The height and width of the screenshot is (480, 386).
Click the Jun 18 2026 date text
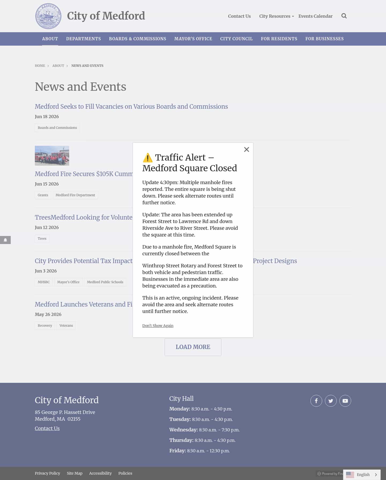[47, 117]
